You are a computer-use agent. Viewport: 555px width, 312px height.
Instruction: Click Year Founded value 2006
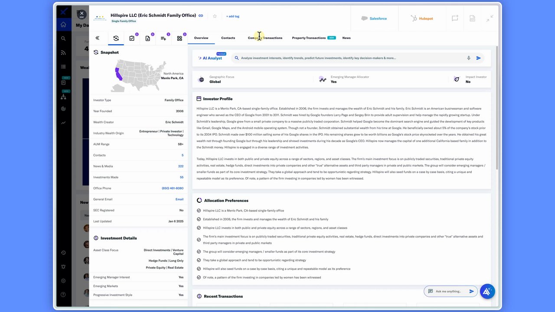180,111
